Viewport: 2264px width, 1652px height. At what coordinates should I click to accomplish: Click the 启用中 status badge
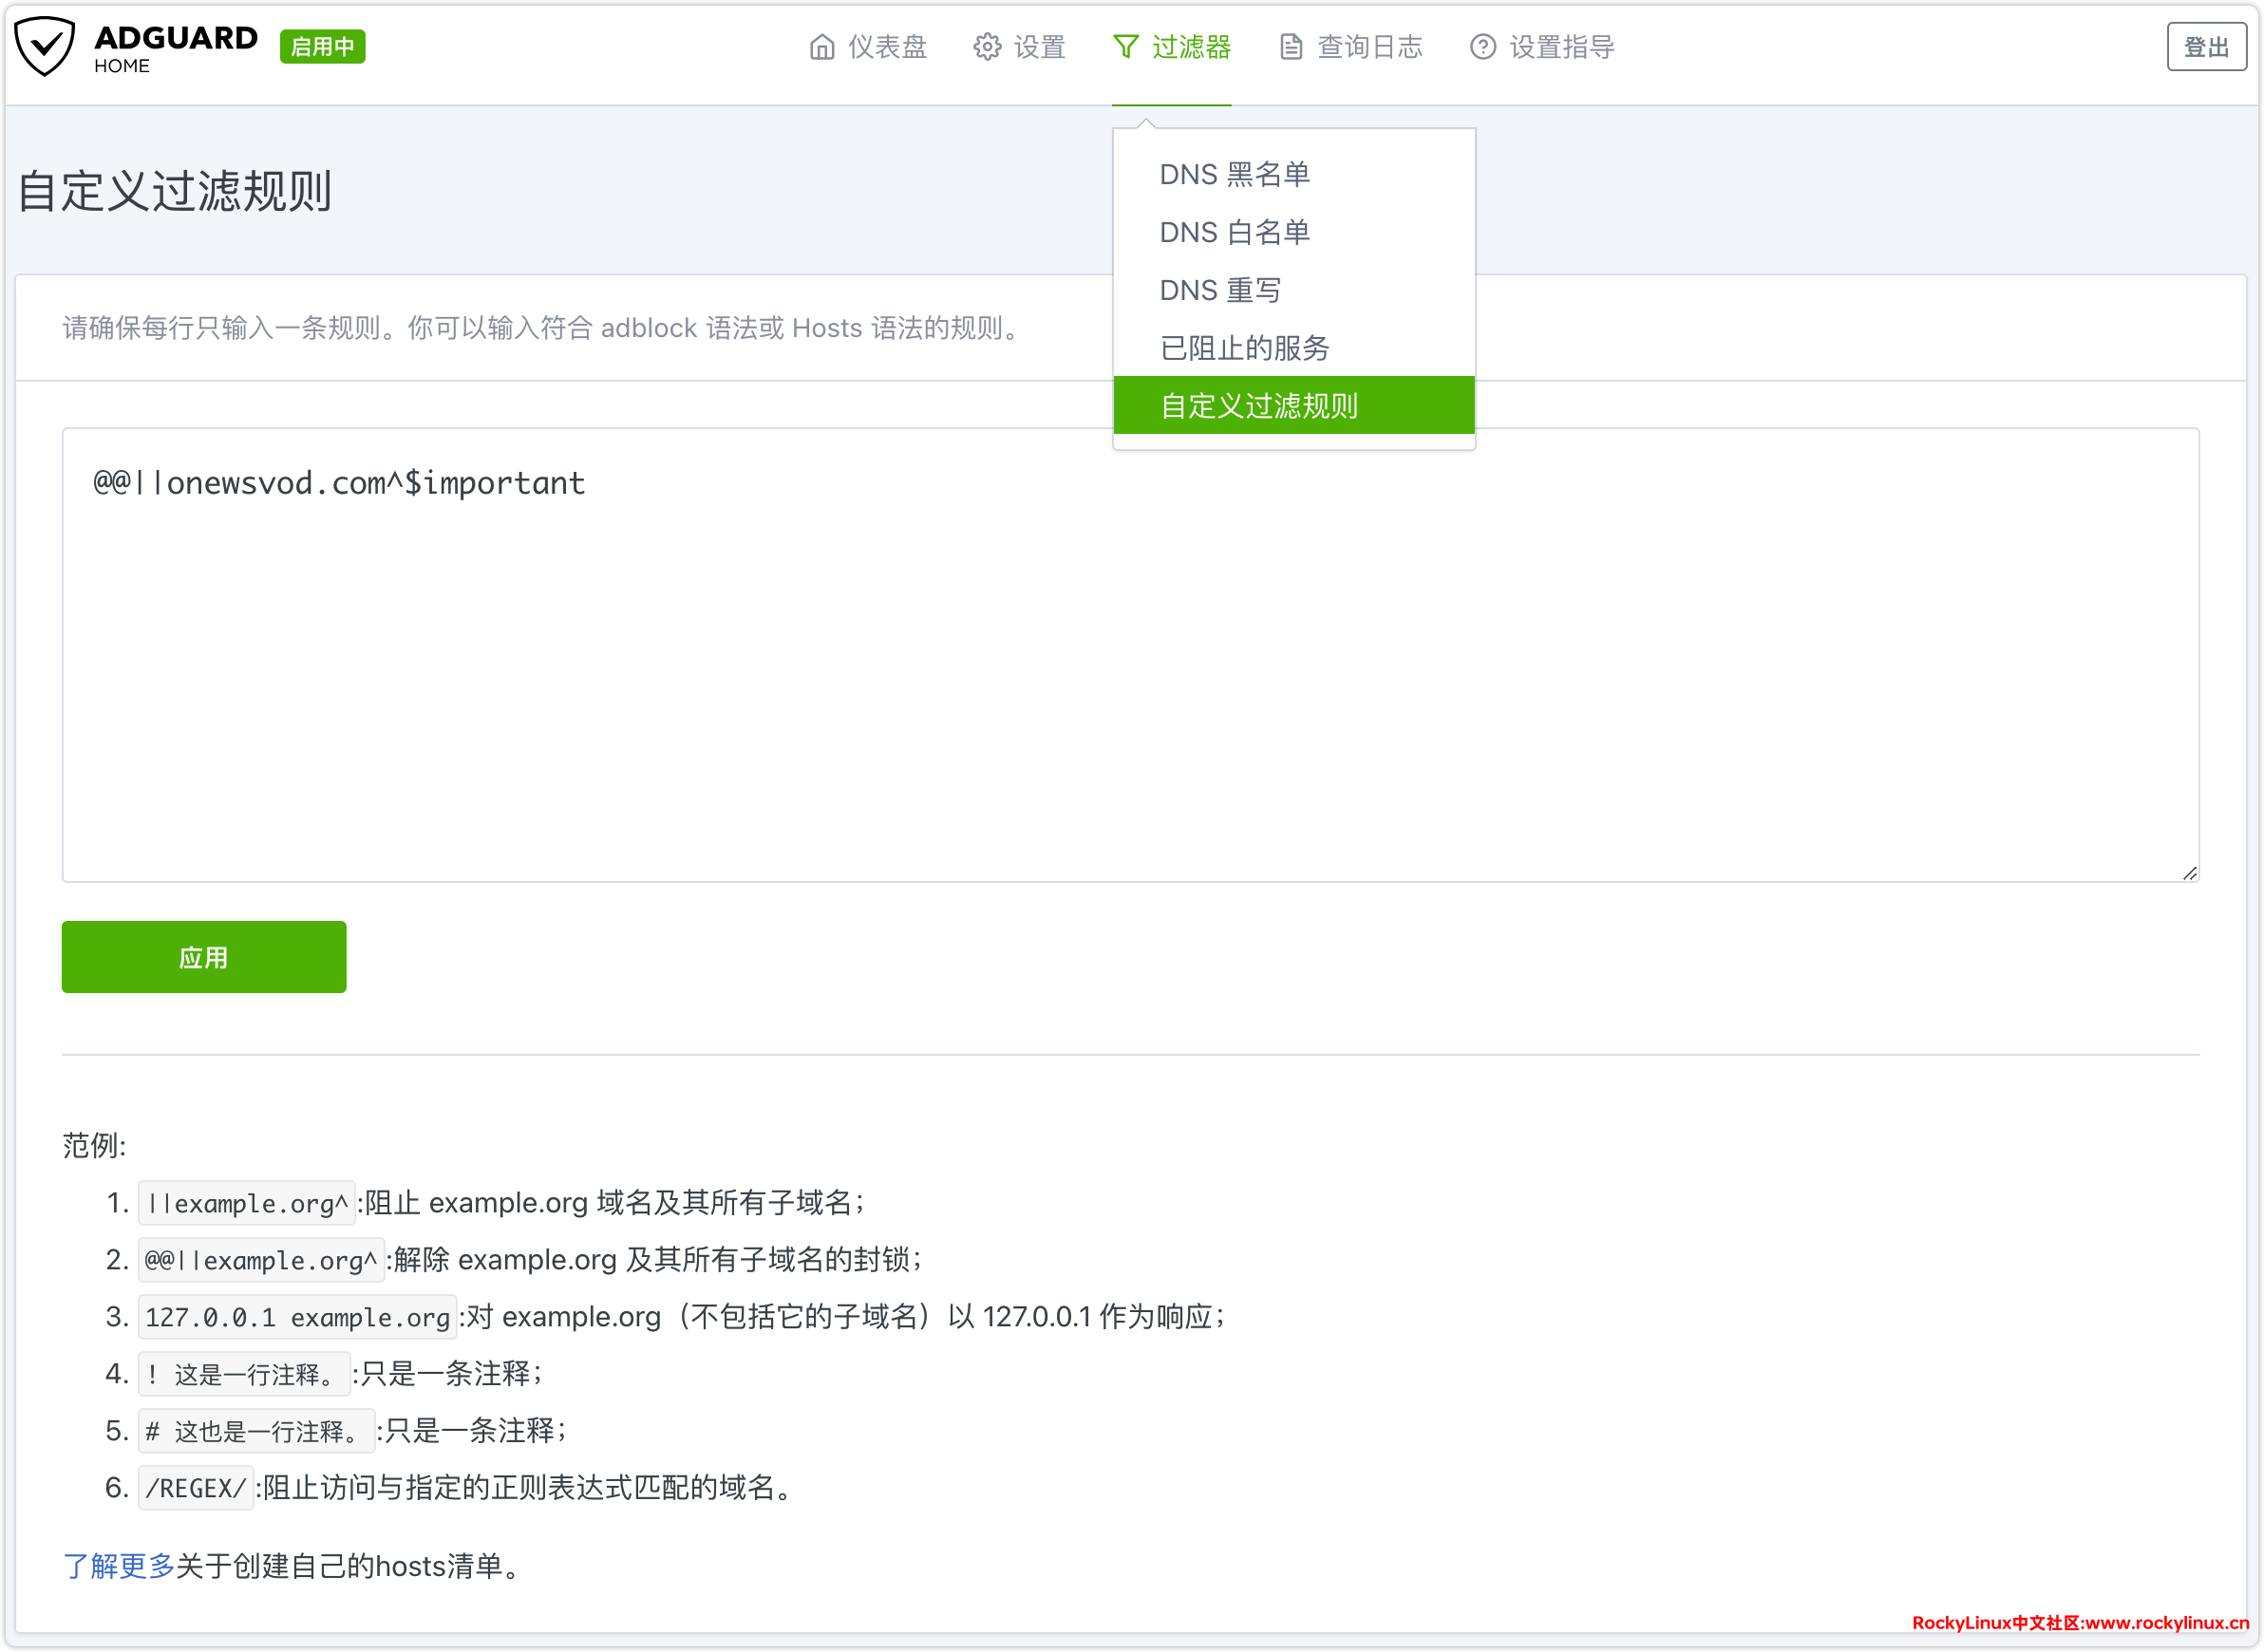(x=322, y=47)
